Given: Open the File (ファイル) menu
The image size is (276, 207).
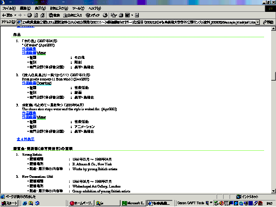Looking at the screenshot, I should (x=9, y=8).
